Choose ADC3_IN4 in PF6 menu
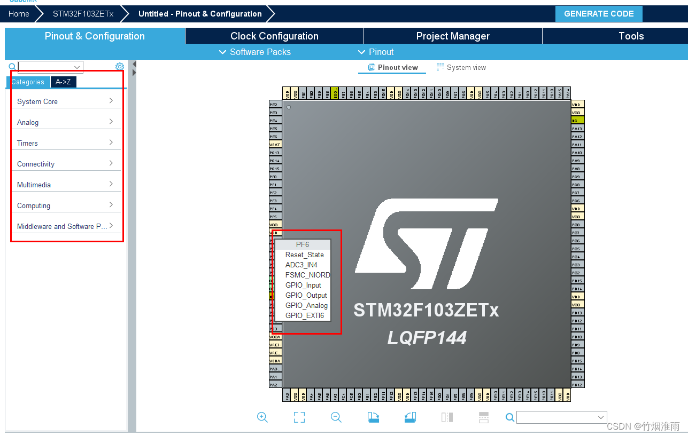Image resolution: width=688 pixels, height=436 pixels. coord(301,265)
